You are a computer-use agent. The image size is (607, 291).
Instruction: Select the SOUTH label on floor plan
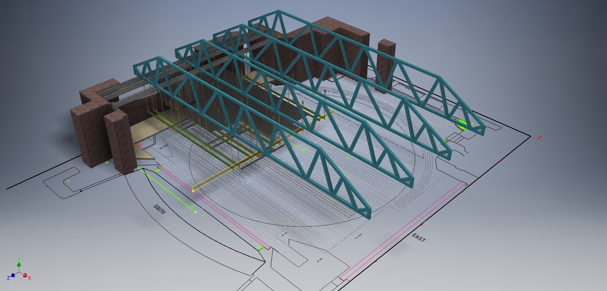pyautogui.click(x=160, y=209)
